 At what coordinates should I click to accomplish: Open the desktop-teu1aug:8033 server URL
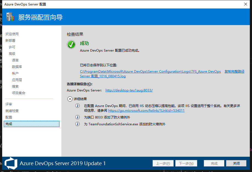[x=129, y=90]
